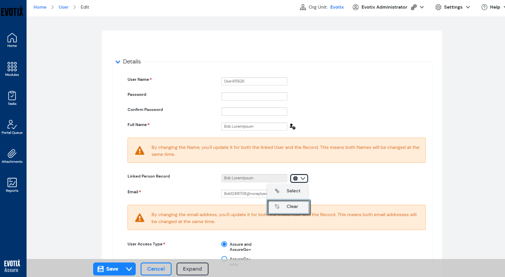The height and width of the screenshot is (277, 505).
Task: Select AssureGo+ only access type
Action: click(x=224, y=259)
